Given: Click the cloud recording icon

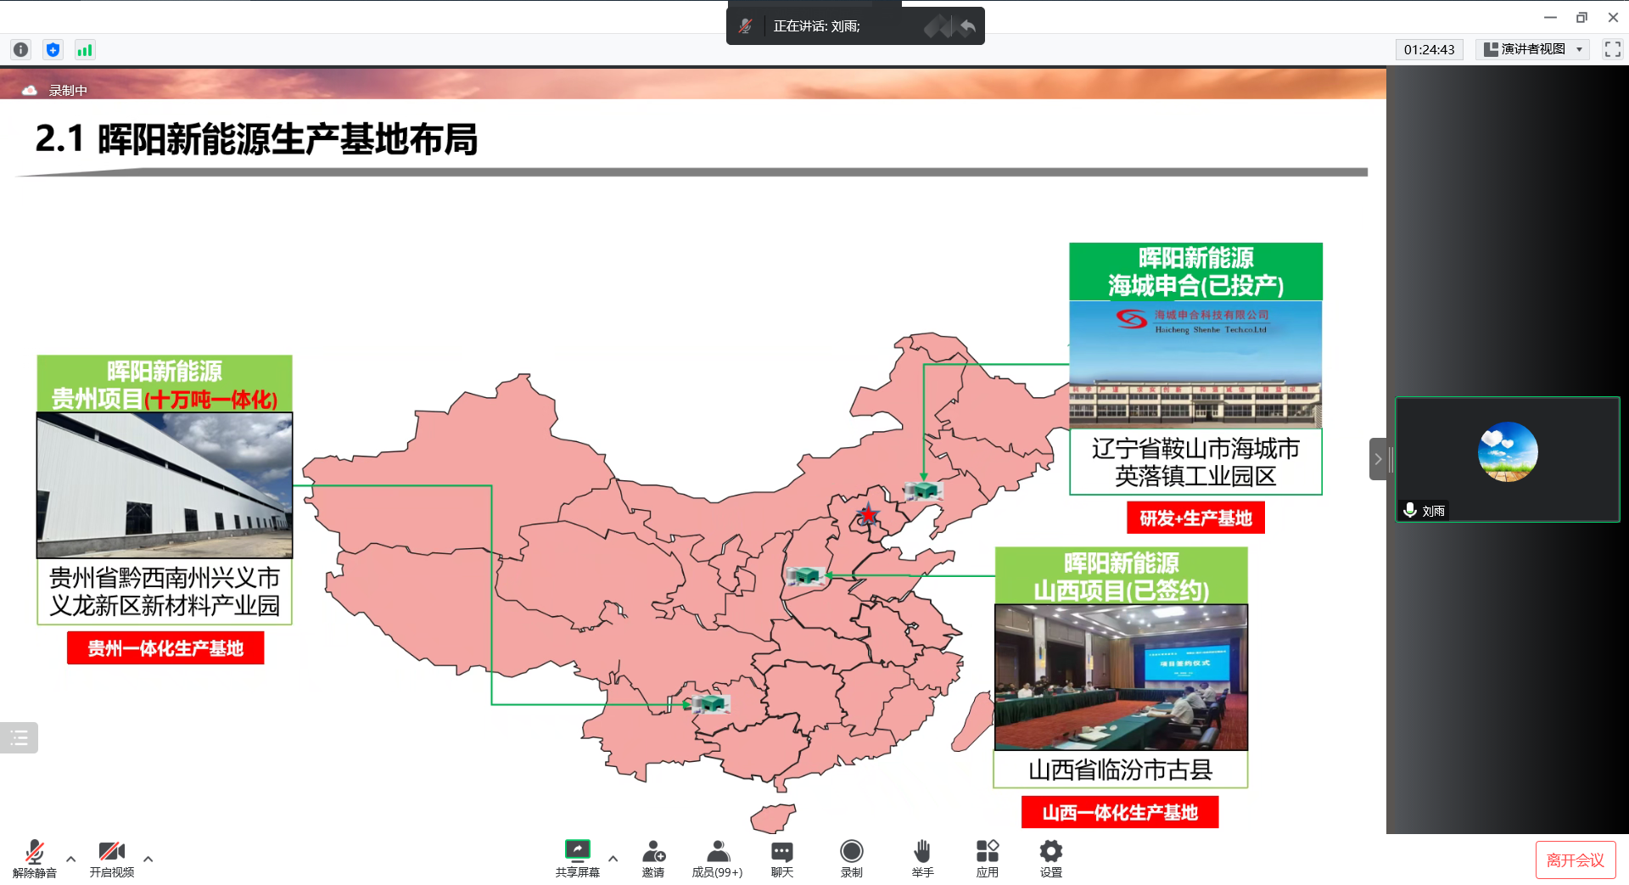Looking at the screenshot, I should click(x=30, y=90).
